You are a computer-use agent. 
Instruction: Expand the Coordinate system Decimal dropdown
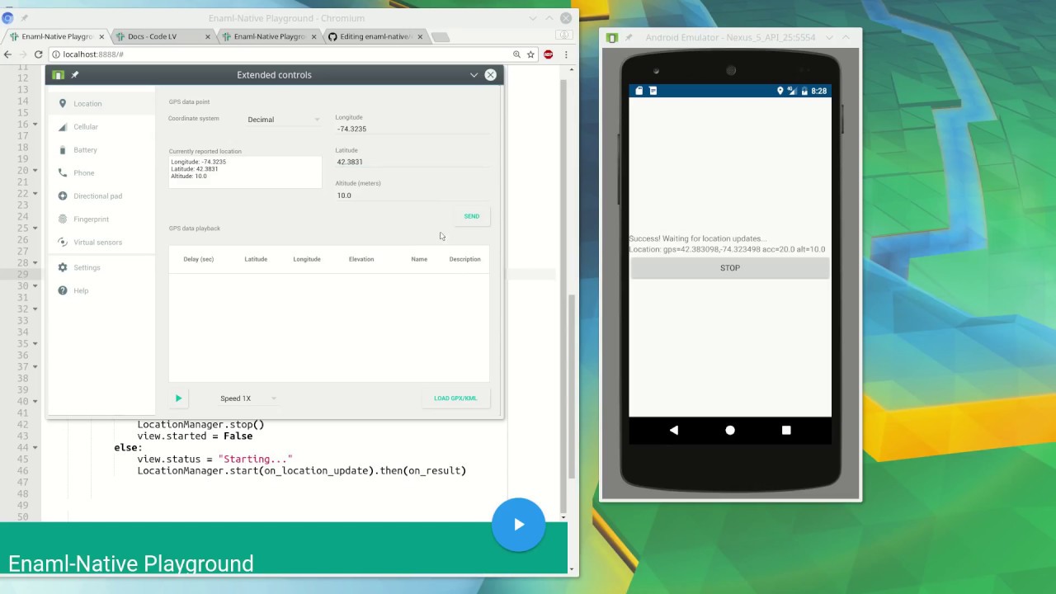283,120
